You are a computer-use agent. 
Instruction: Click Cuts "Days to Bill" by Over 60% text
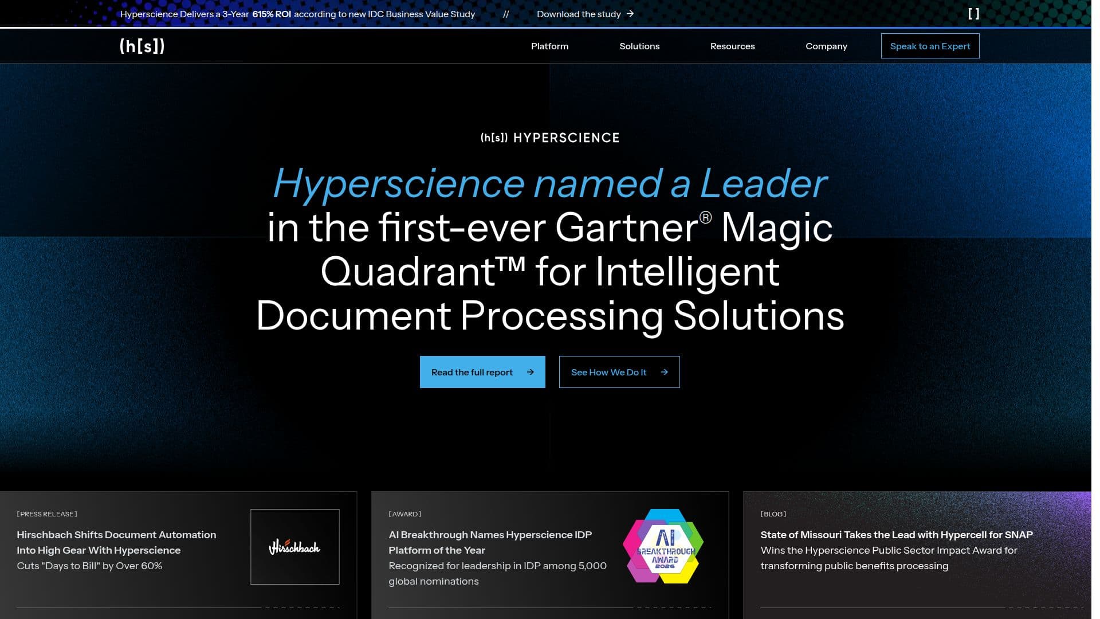pyautogui.click(x=89, y=566)
